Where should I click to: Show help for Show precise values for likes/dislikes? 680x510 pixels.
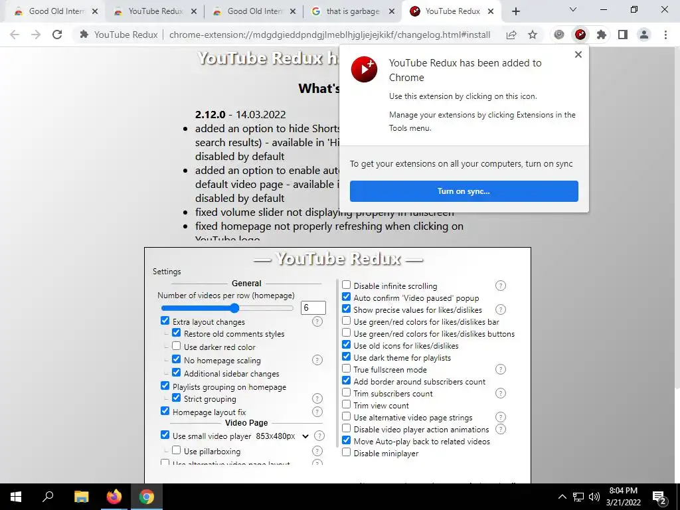coord(501,309)
